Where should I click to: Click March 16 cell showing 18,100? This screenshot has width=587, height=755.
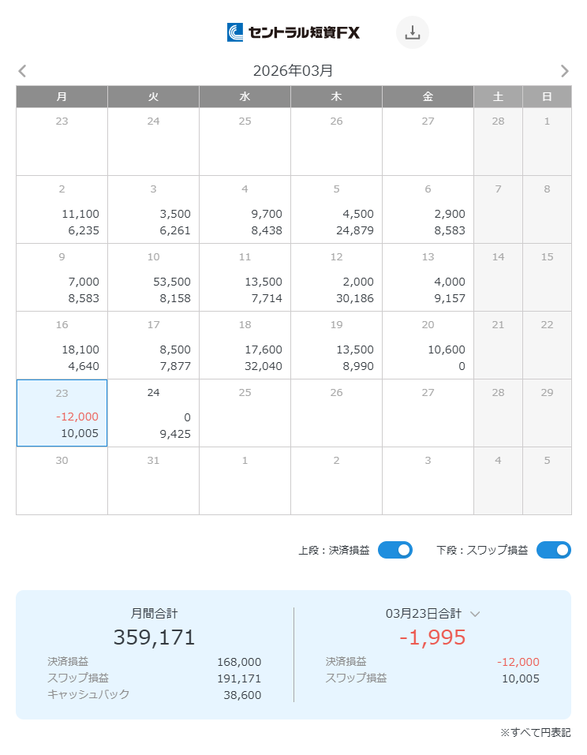click(x=62, y=345)
